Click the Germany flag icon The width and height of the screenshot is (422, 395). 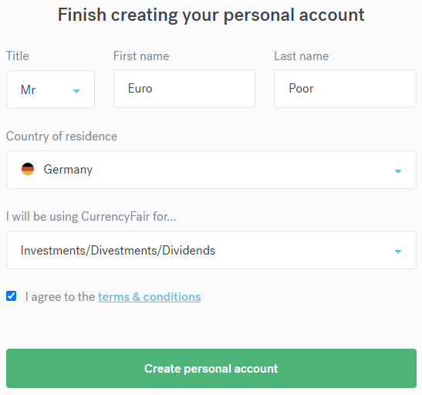point(28,169)
